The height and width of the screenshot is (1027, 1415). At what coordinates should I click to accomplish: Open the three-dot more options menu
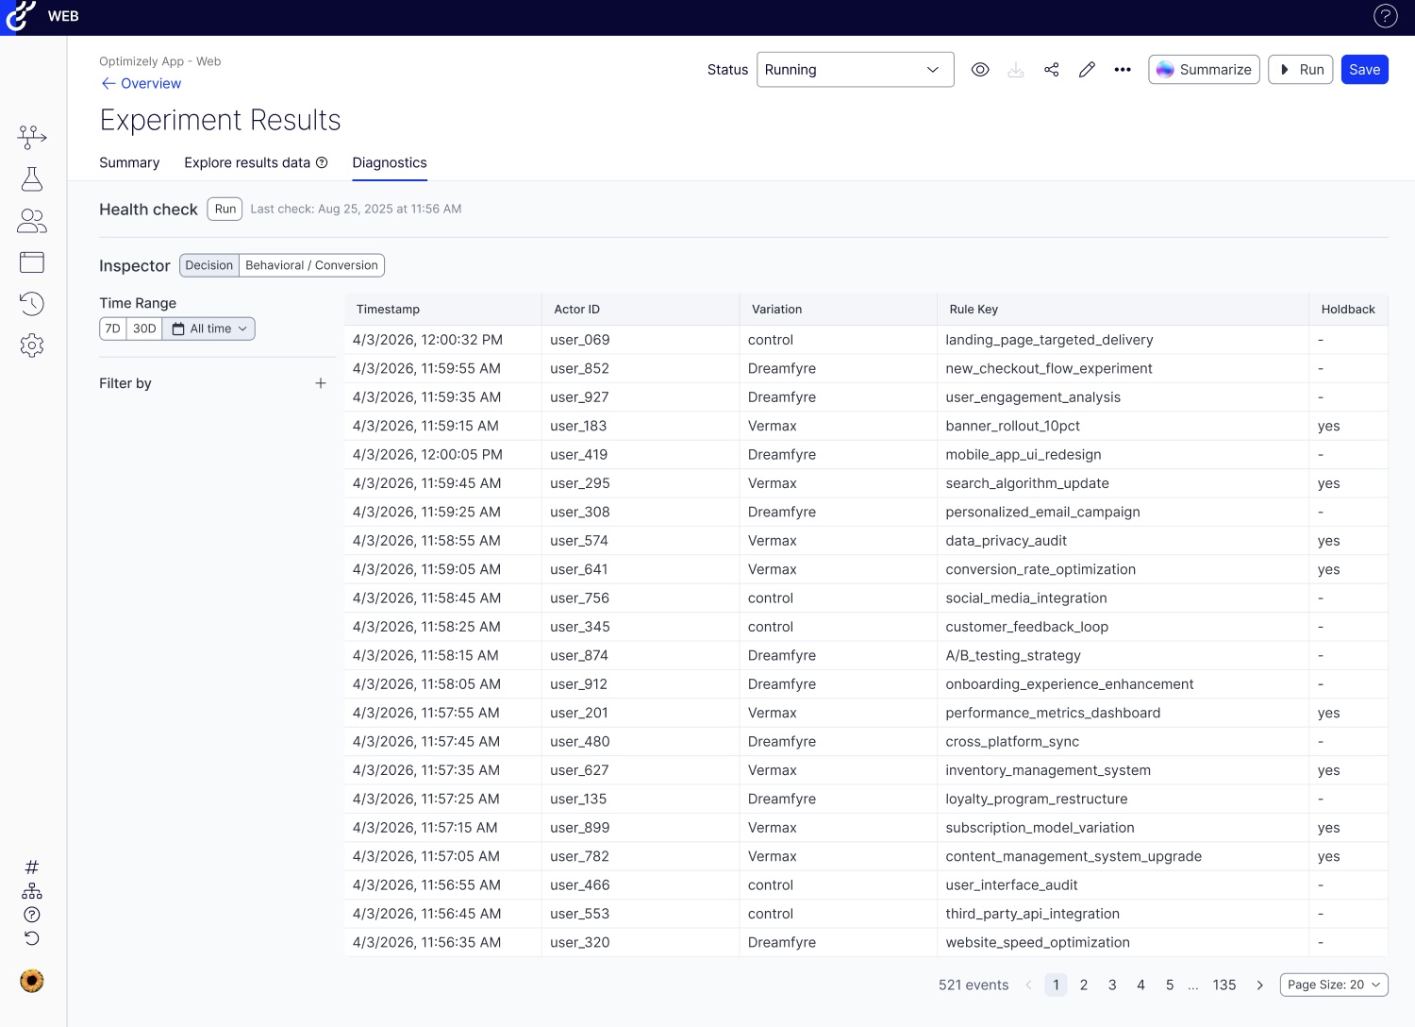point(1122,70)
